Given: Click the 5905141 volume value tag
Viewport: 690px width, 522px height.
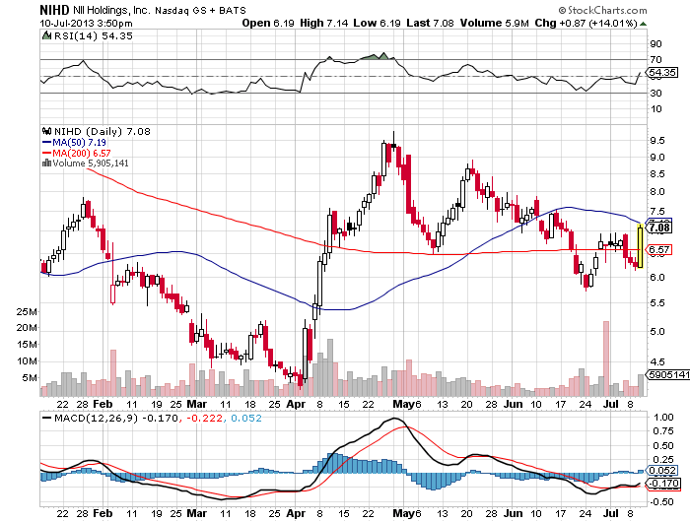Looking at the screenshot, I should click(667, 374).
